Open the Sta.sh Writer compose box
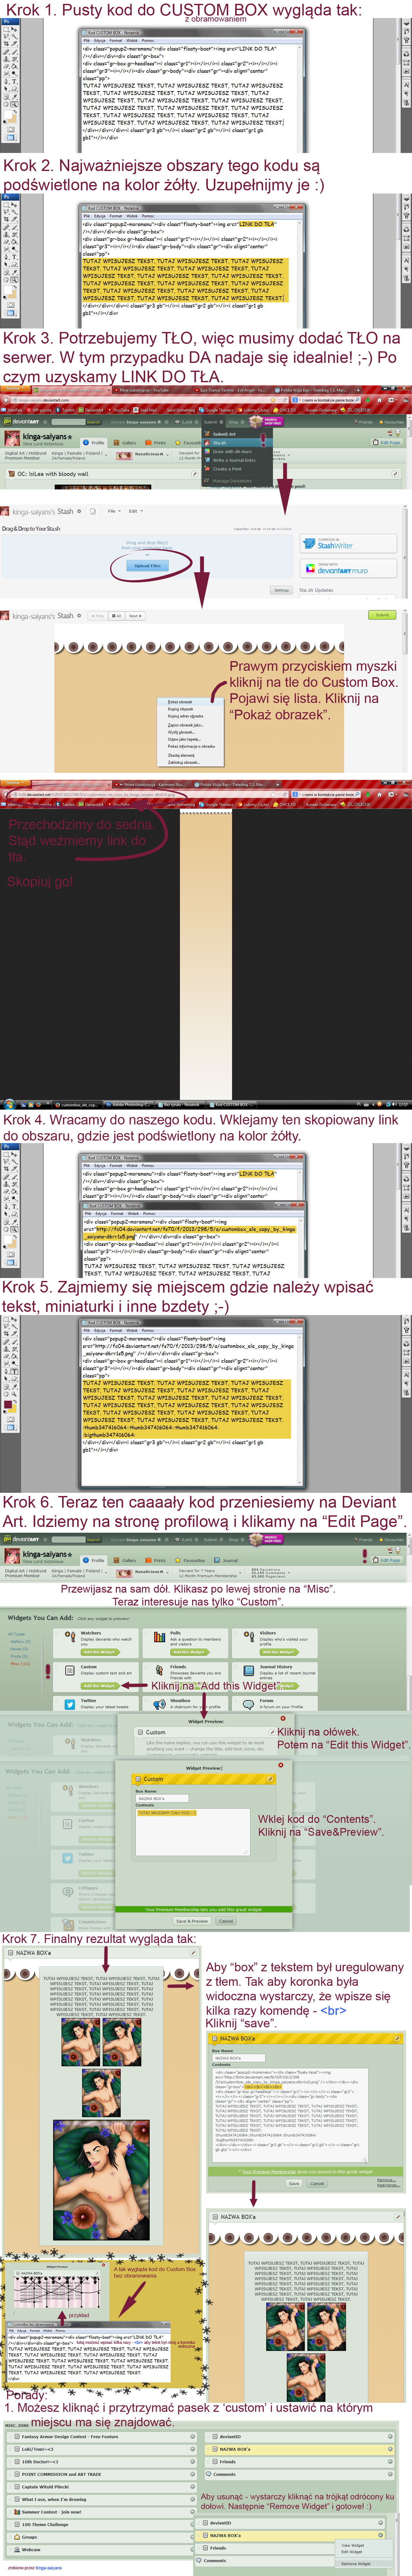Image resolution: width=412 pixels, height=2576 pixels. (348, 544)
